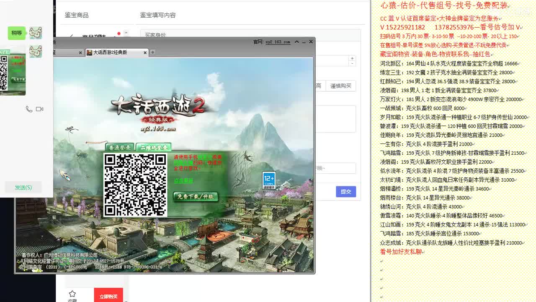Increase value with the plus stepper

352,58
